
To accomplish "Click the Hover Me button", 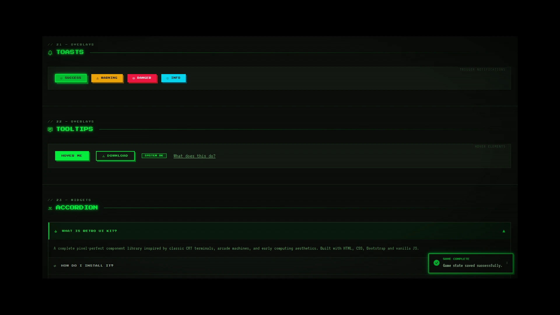I will 72,156.
